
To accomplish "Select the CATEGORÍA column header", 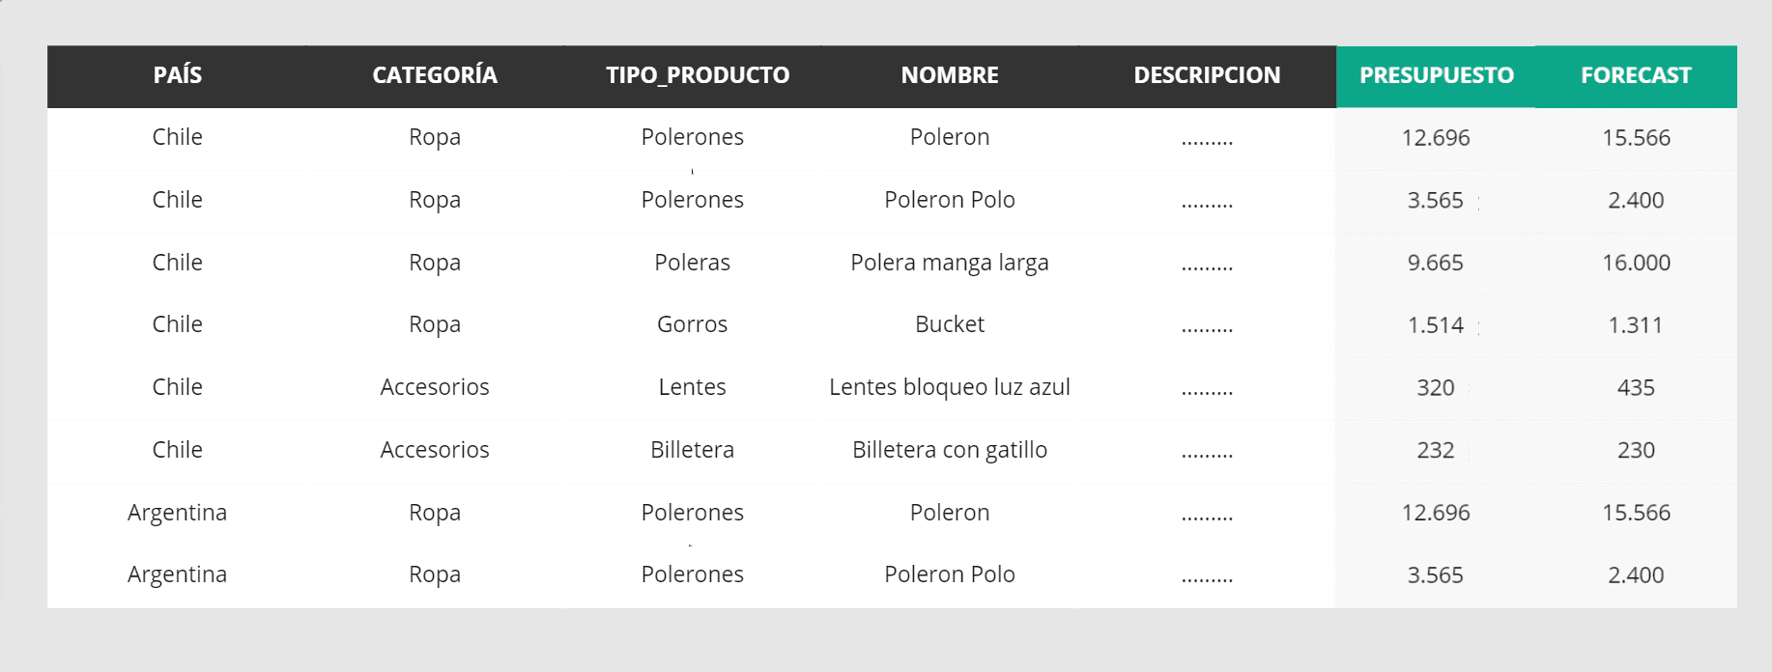I will 435,75.
